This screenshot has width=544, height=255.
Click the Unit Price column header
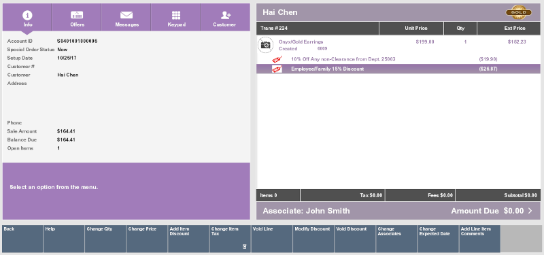pos(411,29)
